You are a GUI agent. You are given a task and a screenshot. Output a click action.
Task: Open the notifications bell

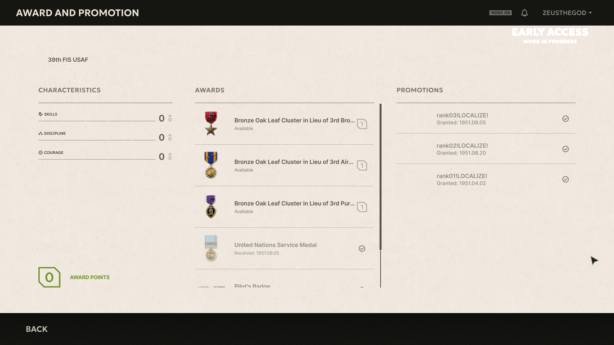pyautogui.click(x=524, y=13)
